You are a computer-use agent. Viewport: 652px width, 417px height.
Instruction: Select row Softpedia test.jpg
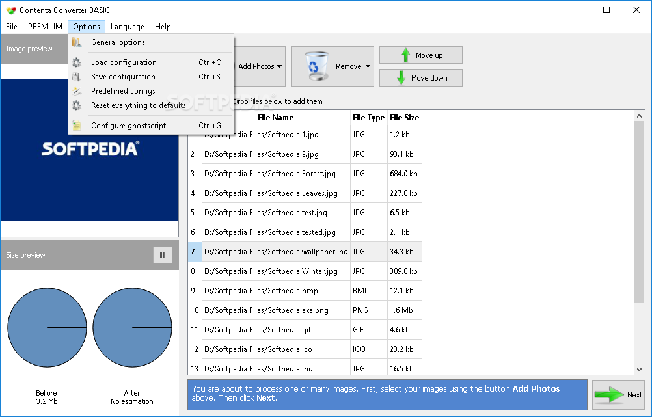tap(305, 213)
